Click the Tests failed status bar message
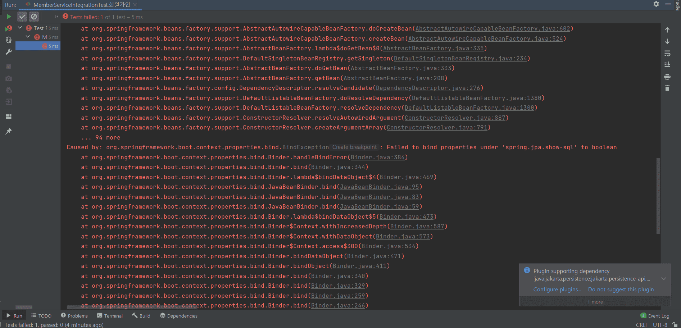The width and height of the screenshot is (681, 328). click(x=54, y=325)
